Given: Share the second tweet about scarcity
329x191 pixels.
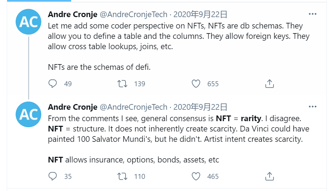Looking at the screenshot, I should coord(269,176).
